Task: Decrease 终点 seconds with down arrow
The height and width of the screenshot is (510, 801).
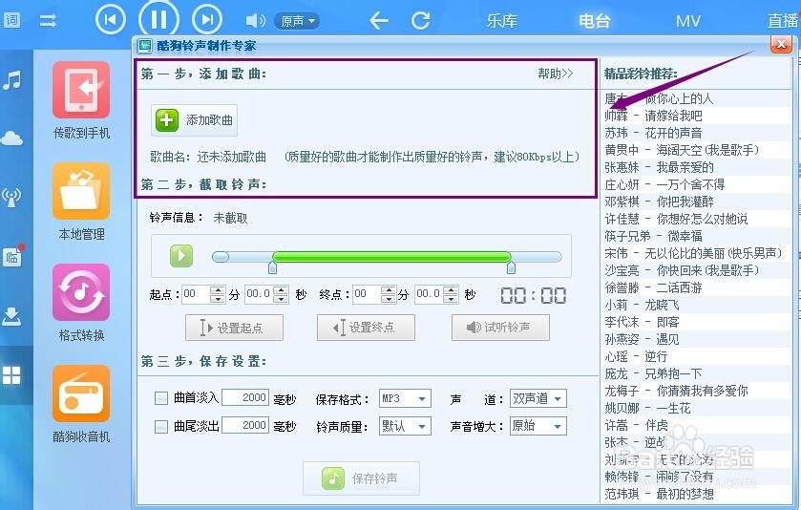Action: tap(451, 298)
